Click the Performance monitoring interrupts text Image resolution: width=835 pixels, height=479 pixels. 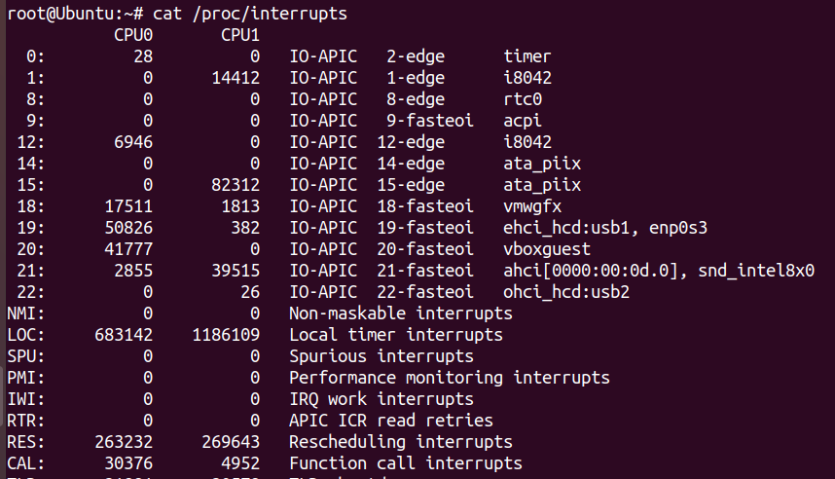(x=450, y=378)
